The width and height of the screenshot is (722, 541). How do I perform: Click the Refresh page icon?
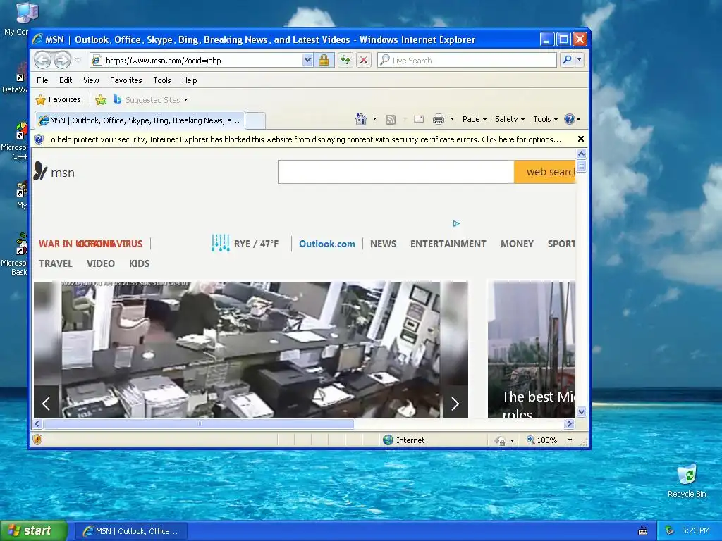(x=345, y=61)
